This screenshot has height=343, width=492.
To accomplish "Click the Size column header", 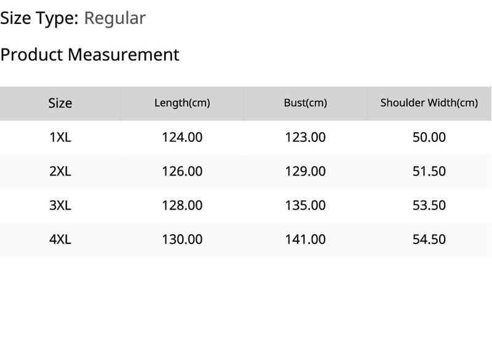I will (60, 103).
